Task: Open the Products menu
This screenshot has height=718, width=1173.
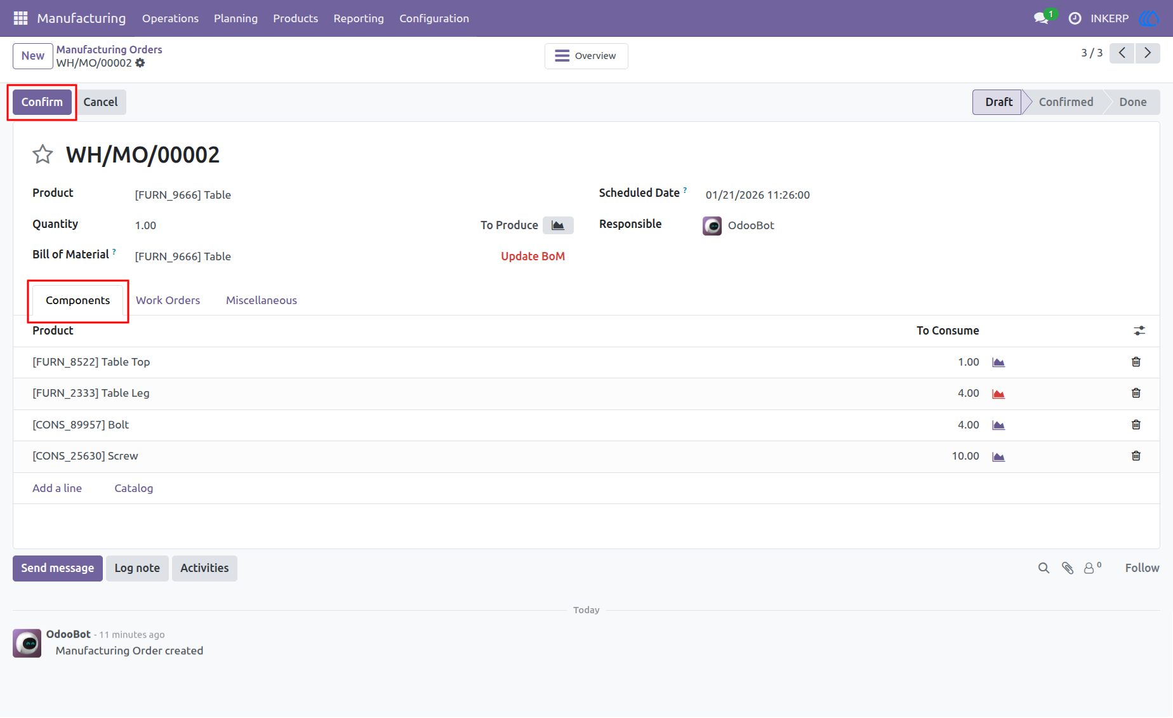Action: pos(295,18)
